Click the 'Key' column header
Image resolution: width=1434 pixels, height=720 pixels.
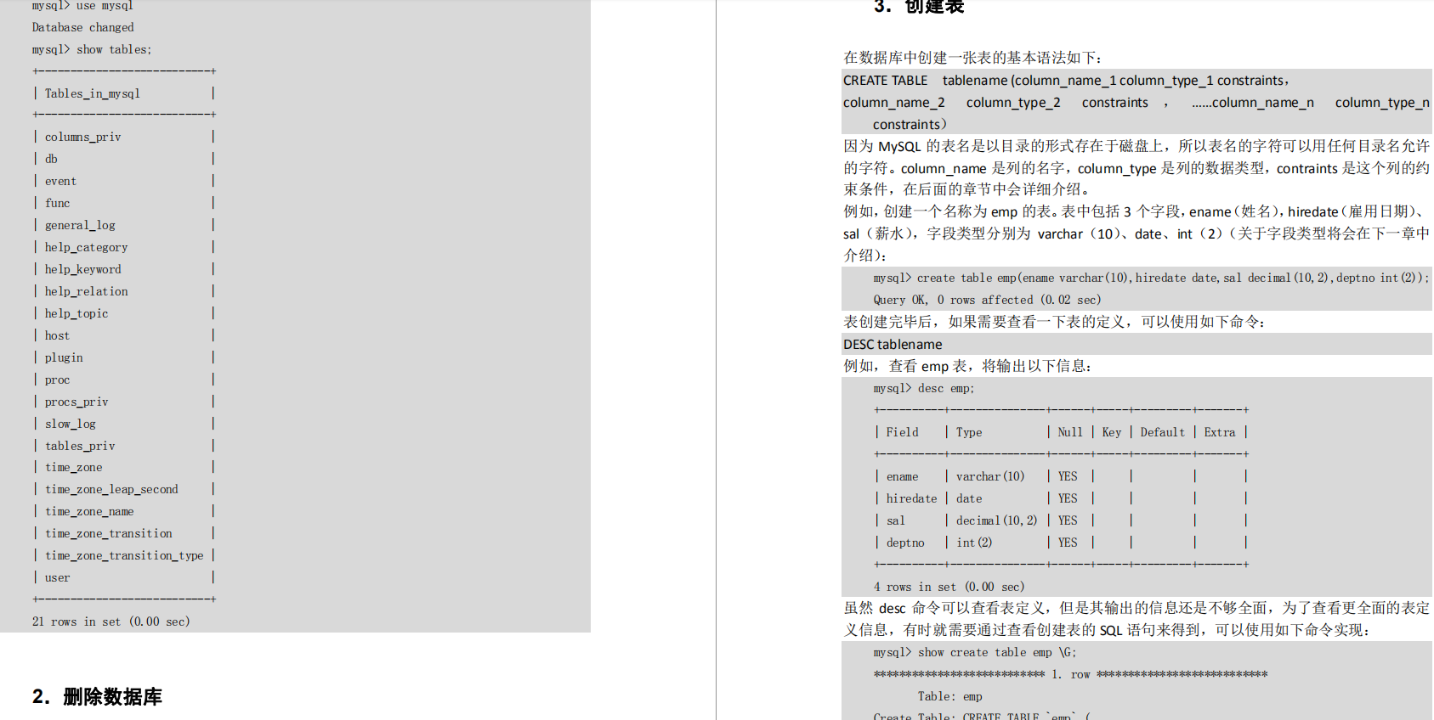tap(1112, 432)
